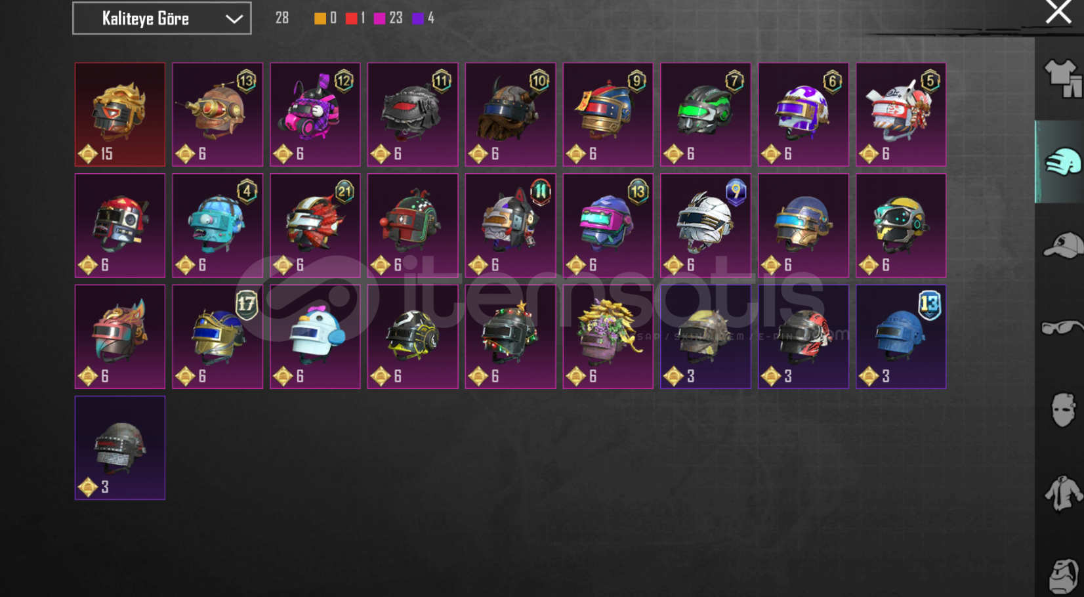Close the inventory with the X icon
Image resolution: width=1084 pixels, height=597 pixels.
[1058, 12]
